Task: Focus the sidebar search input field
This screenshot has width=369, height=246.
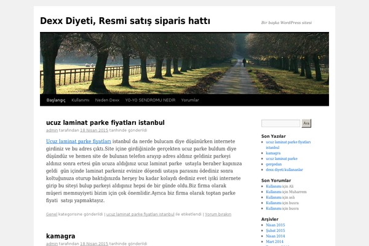Action: [280, 124]
